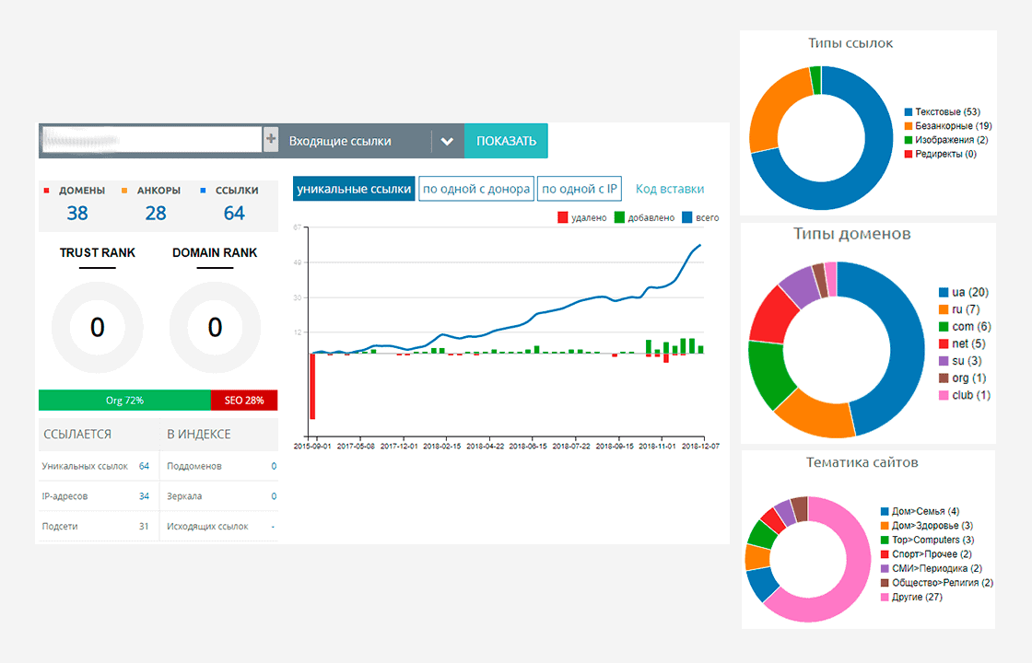Click into the blurred domain input field
This screenshot has height=663, width=1032.
152,139
